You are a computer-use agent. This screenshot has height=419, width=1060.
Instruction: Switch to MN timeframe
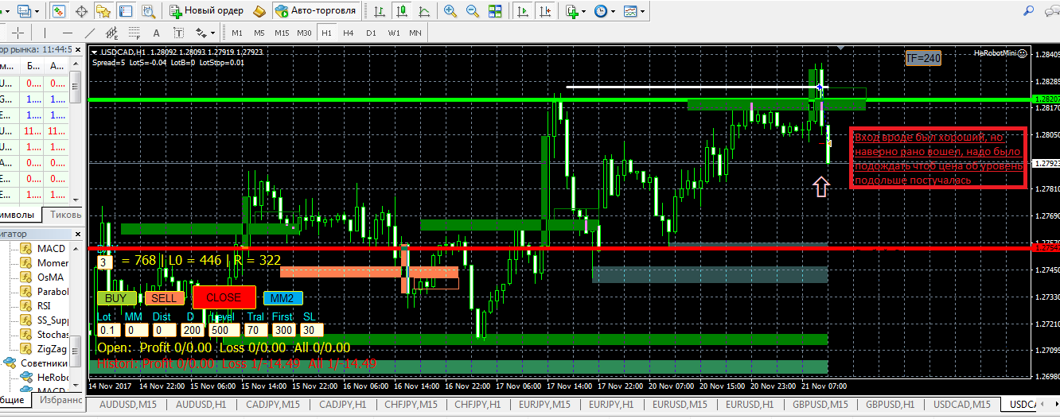(x=415, y=33)
